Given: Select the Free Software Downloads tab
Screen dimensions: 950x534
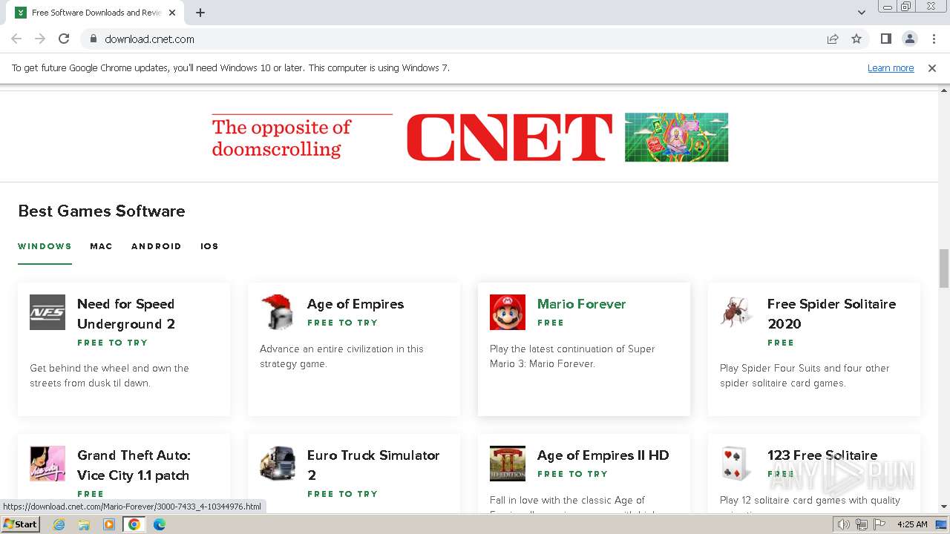Looking at the screenshot, I should tap(96, 13).
